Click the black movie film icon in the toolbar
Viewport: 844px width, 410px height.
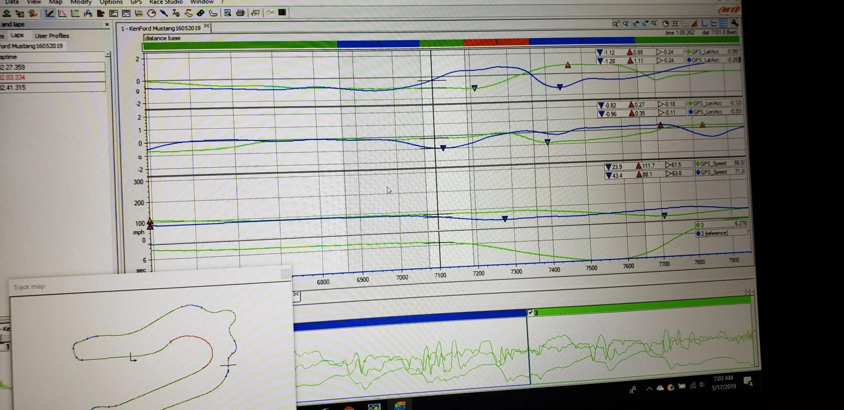[282, 12]
